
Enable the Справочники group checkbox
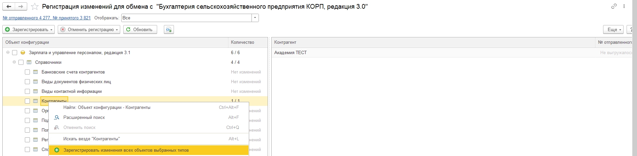click(21, 62)
